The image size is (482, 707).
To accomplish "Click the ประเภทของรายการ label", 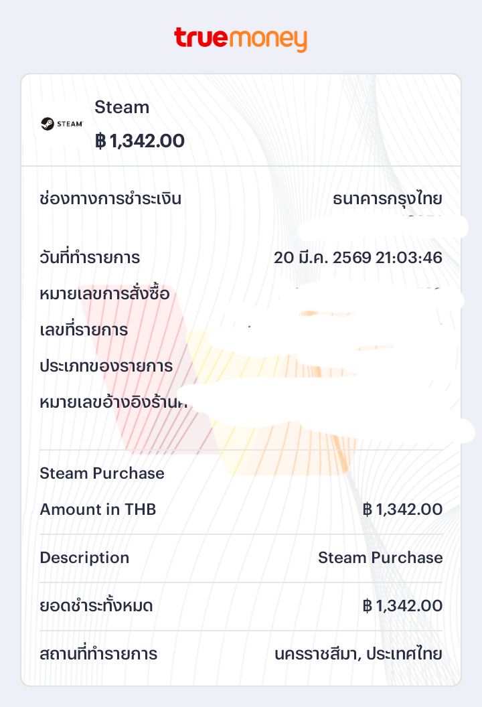I will [106, 366].
